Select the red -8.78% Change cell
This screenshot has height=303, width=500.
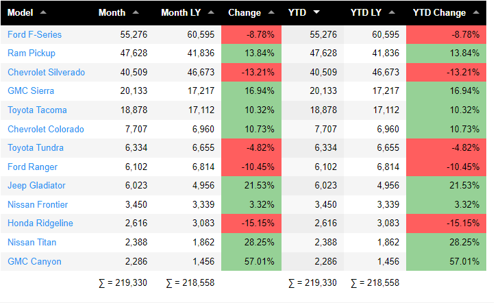coord(251,34)
